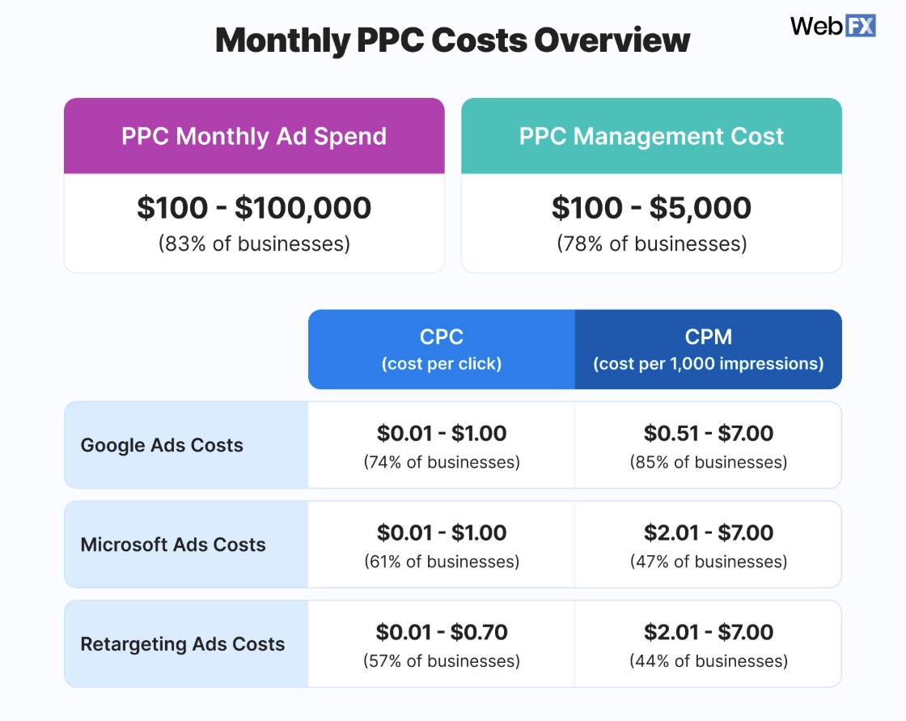Image resolution: width=906 pixels, height=721 pixels.
Task: Select the CPC column header
Action: [442, 350]
